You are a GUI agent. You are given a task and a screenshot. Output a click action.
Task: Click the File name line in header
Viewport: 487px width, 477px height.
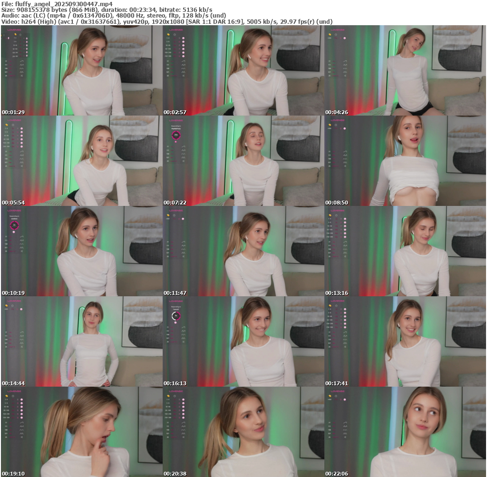click(57, 4)
